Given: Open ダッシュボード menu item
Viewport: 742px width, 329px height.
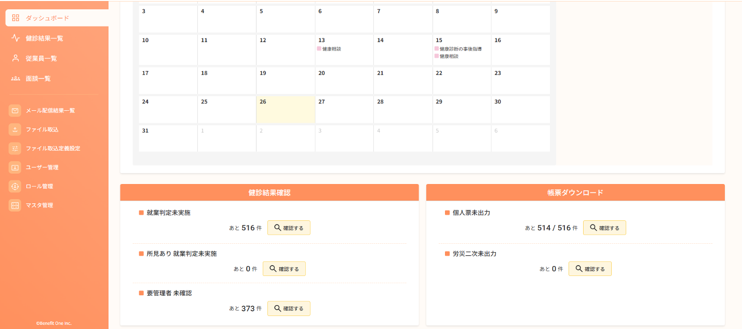Looking at the screenshot, I should (x=57, y=18).
